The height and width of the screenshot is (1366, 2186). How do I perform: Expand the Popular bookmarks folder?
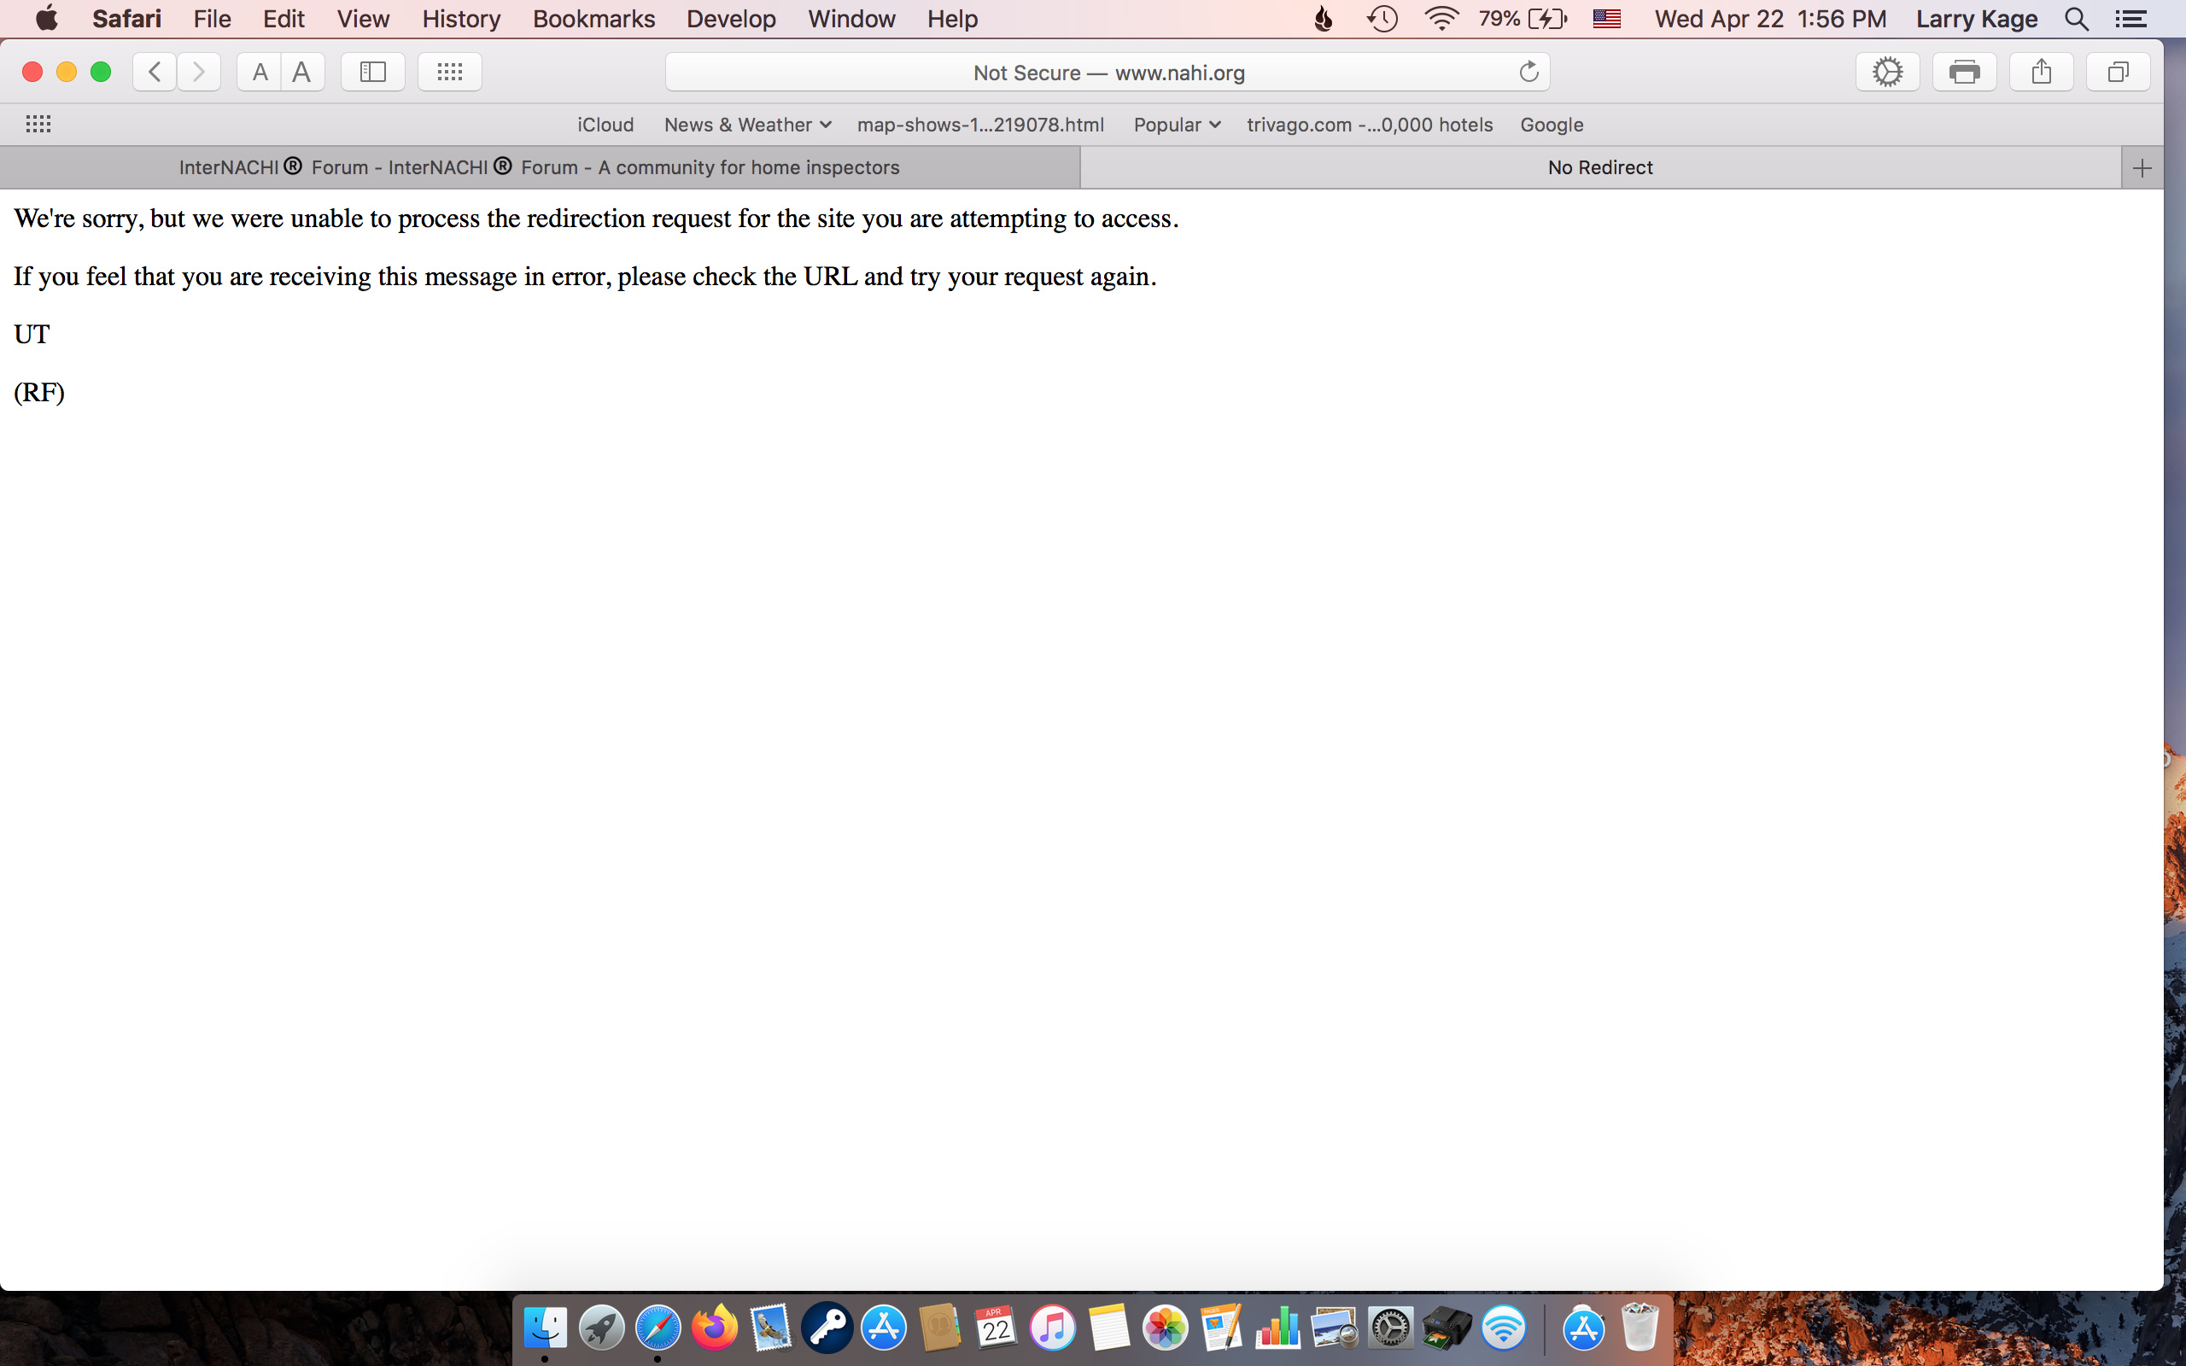tap(1176, 125)
